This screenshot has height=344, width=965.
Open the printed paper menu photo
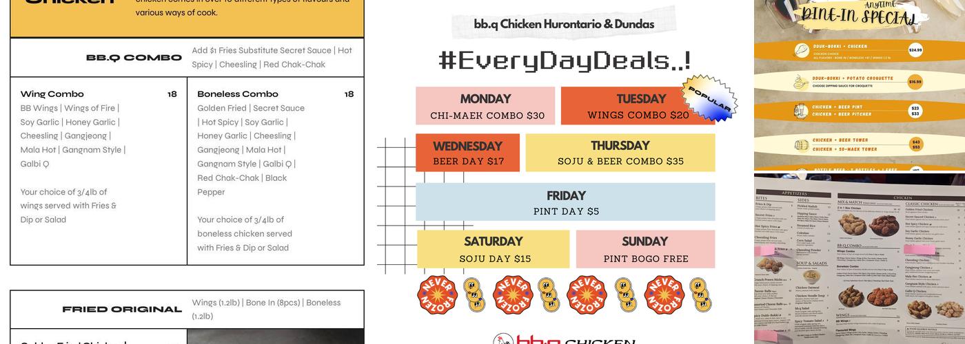pos(859,259)
